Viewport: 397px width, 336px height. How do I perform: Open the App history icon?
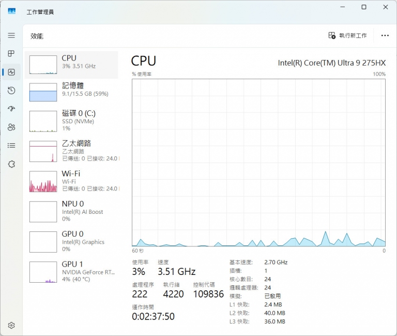tap(11, 91)
